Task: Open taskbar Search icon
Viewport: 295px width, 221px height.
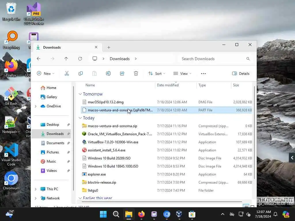Action: point(116,214)
